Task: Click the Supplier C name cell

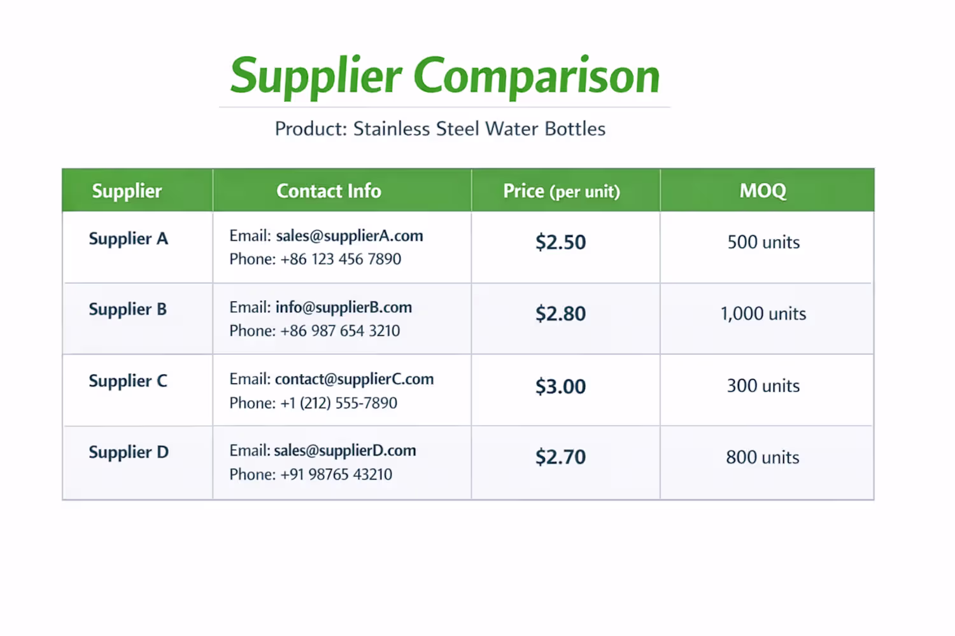Action: pyautogui.click(x=127, y=381)
